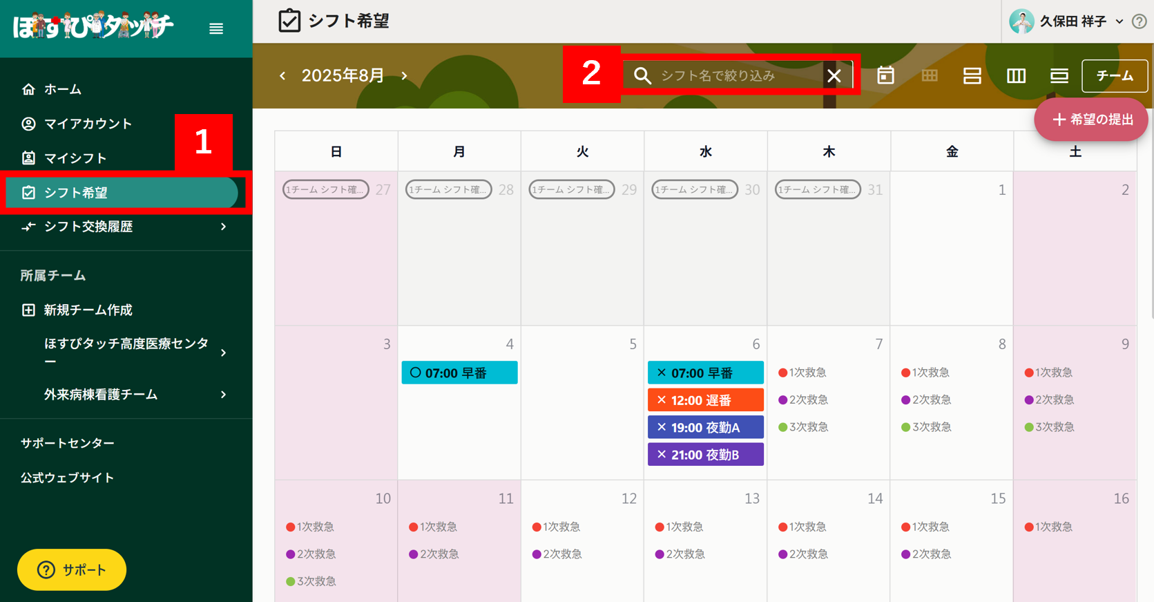Image resolution: width=1154 pixels, height=602 pixels.
Task: Go to next month arrow
Action: [405, 75]
